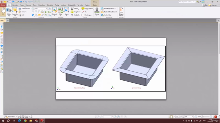
Task: Activate the Yorumları Seç tool
Action: point(15,12)
